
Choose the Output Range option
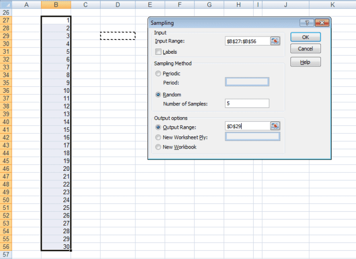tap(158, 127)
